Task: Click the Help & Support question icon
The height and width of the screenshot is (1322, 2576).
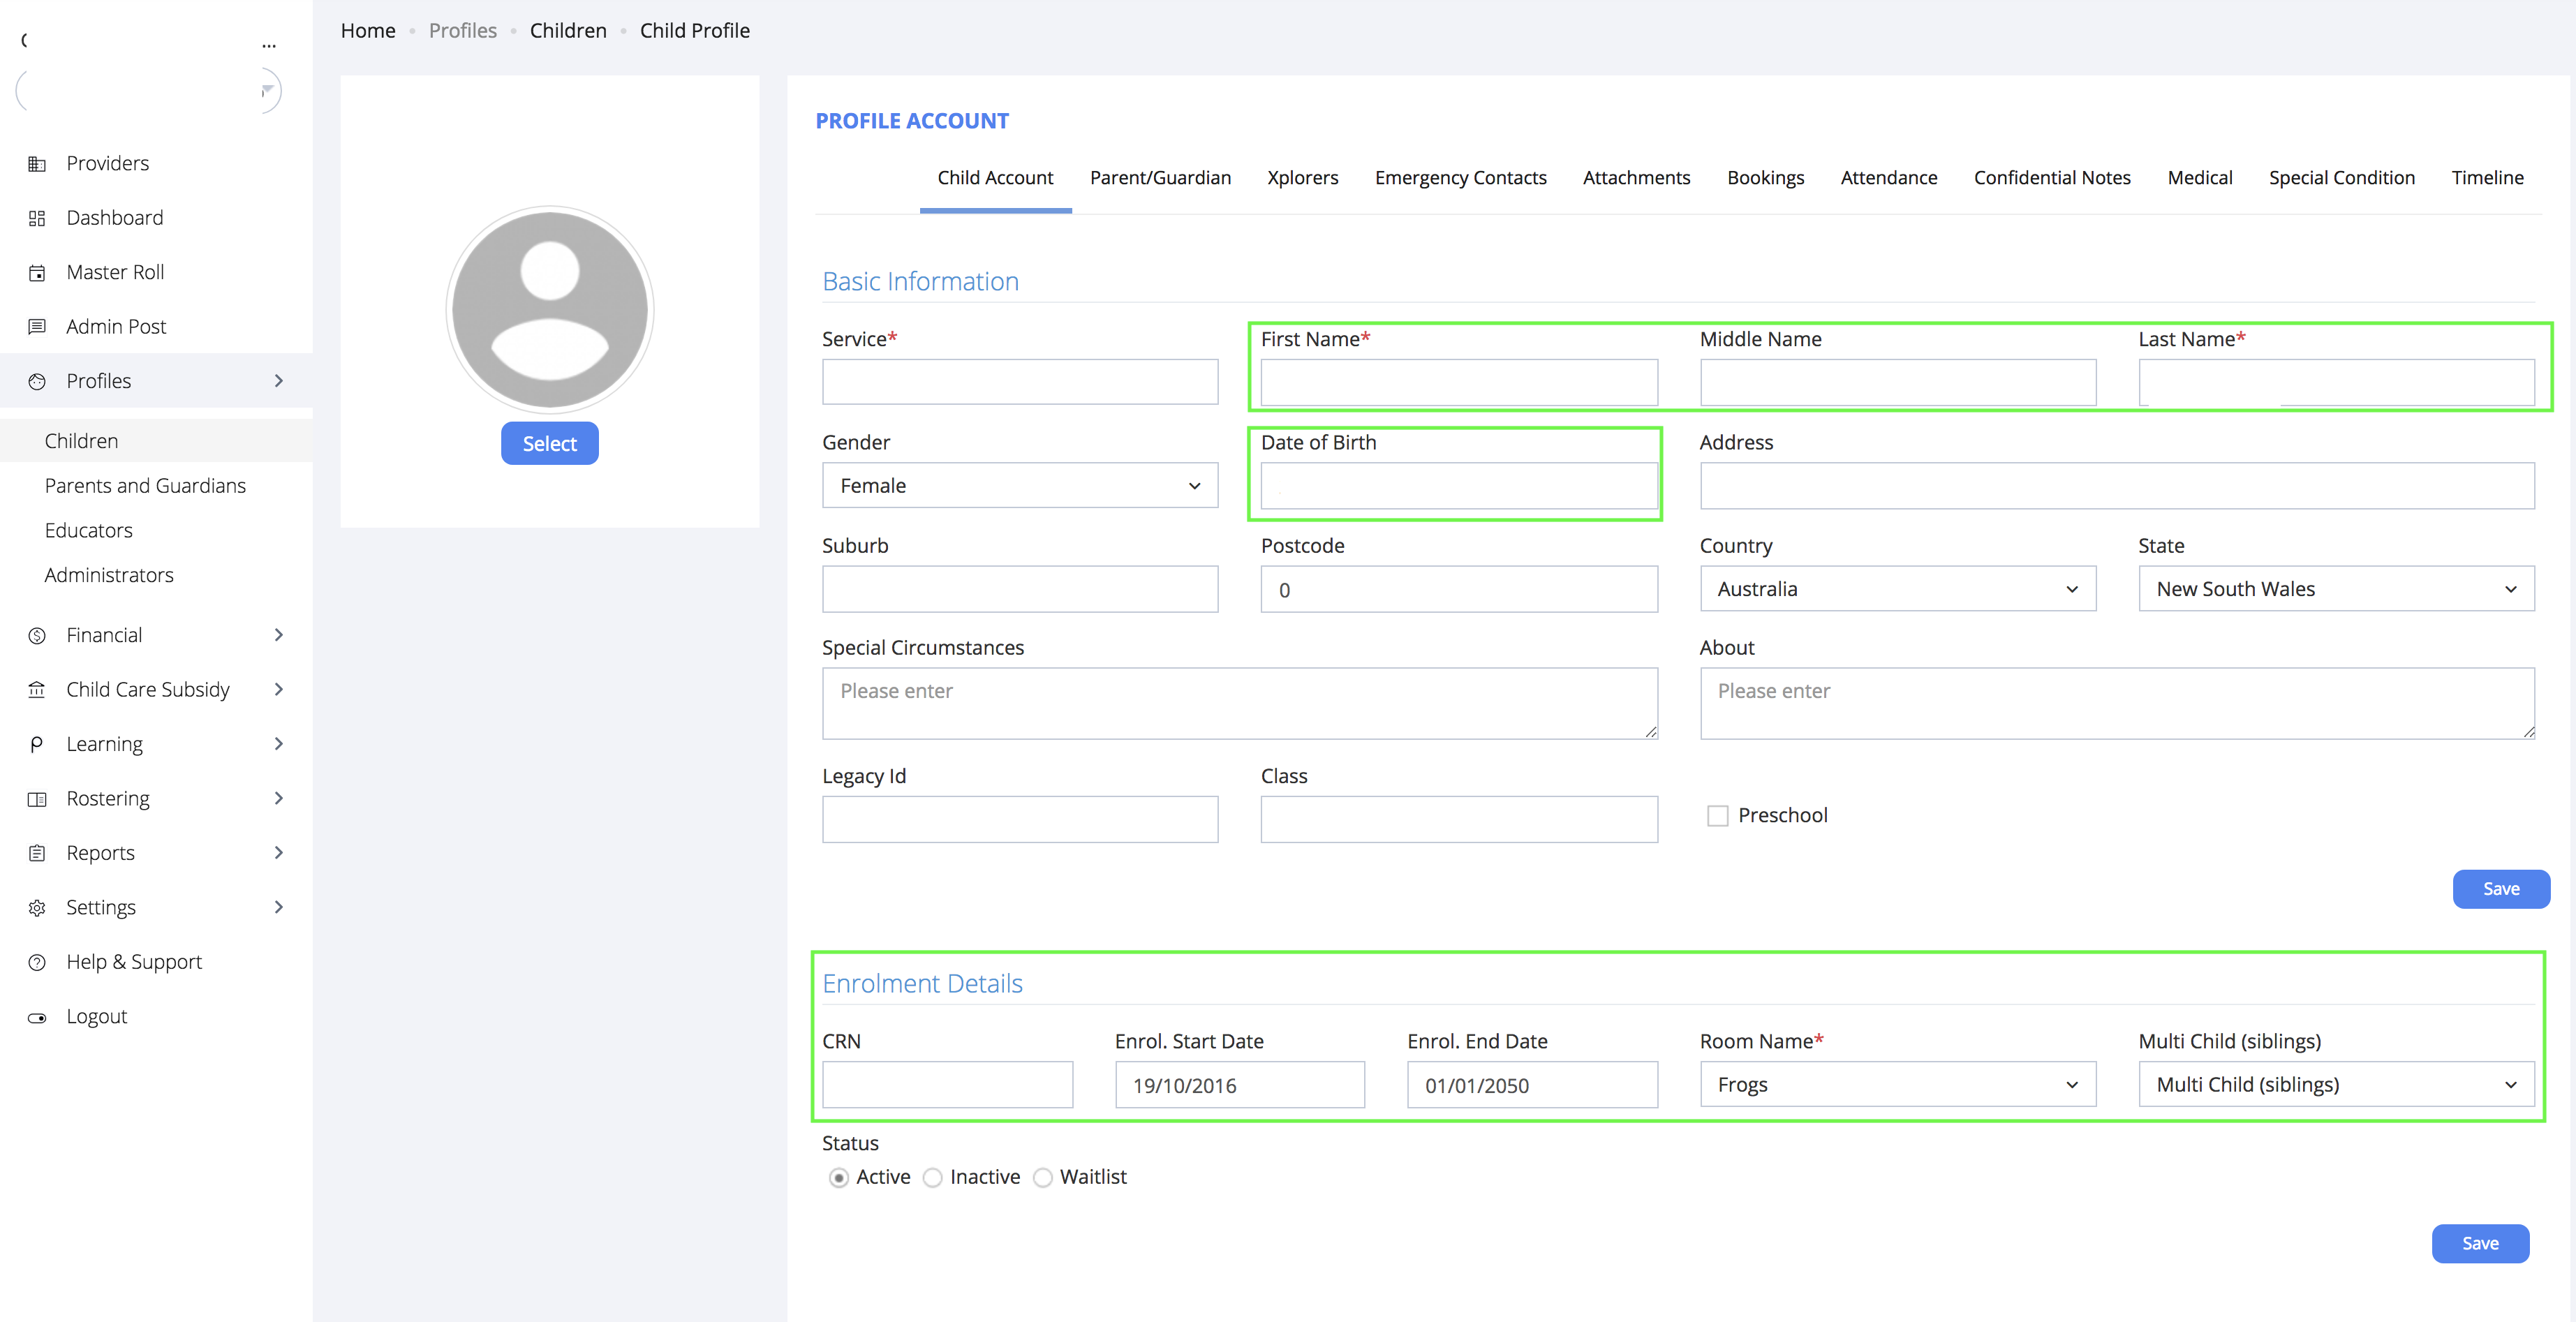Action: click(x=37, y=962)
